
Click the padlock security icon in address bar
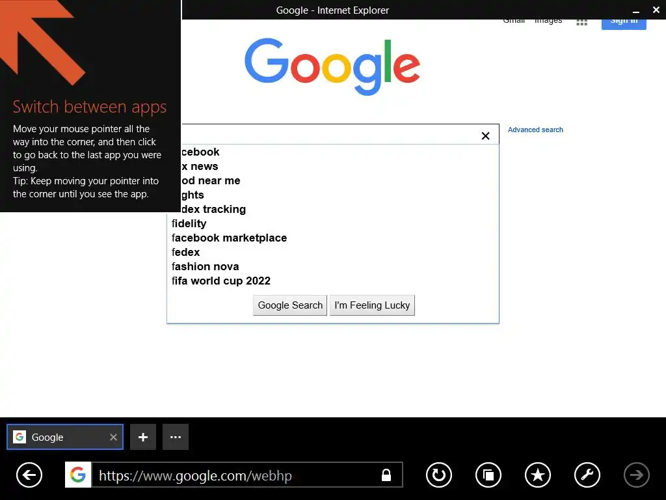click(386, 475)
